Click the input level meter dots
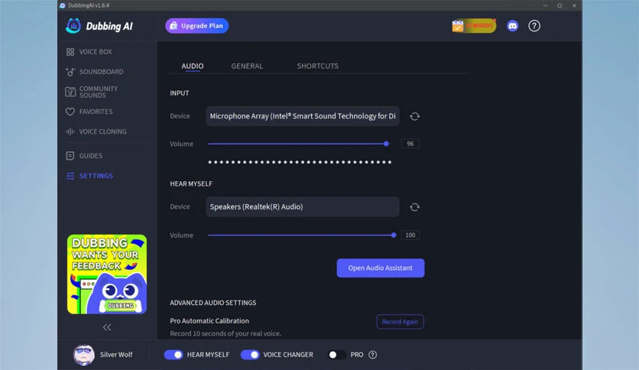The height and width of the screenshot is (370, 639). click(x=300, y=162)
